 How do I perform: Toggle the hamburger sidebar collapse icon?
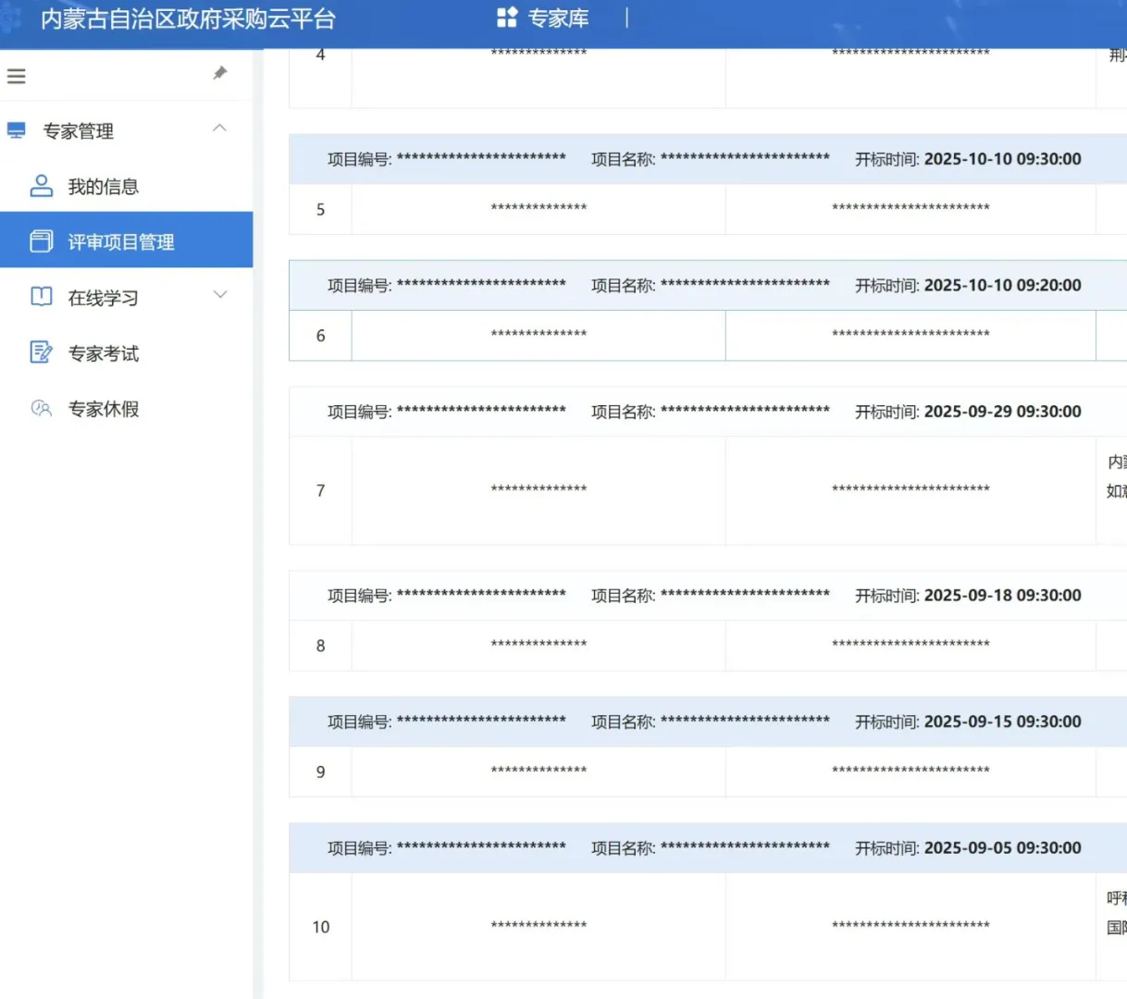tap(17, 76)
